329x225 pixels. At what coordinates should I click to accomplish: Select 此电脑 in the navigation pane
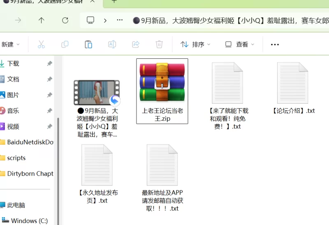pyautogui.click(x=16, y=205)
